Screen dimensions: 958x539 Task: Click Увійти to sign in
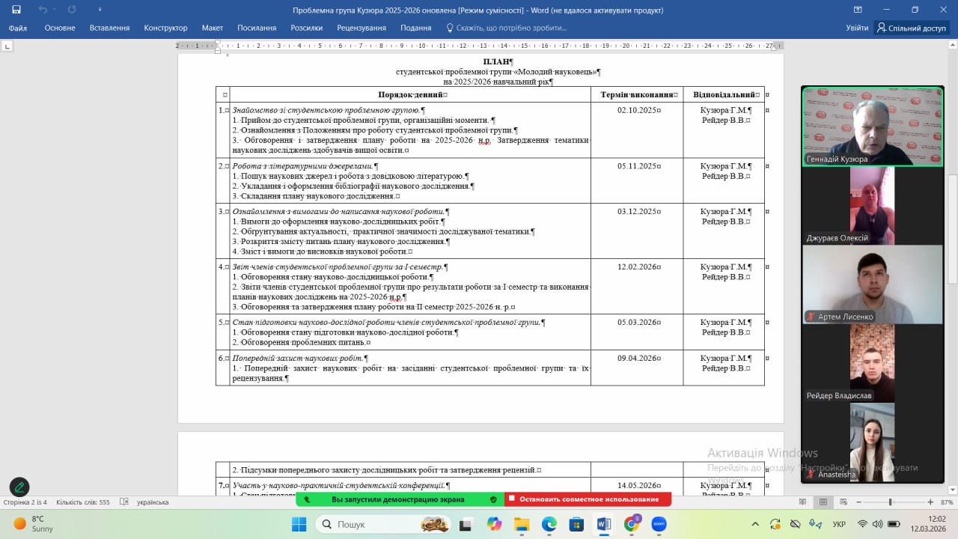pos(857,28)
